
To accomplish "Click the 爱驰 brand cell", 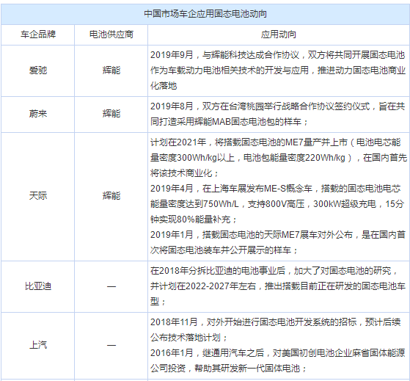I will [38, 70].
